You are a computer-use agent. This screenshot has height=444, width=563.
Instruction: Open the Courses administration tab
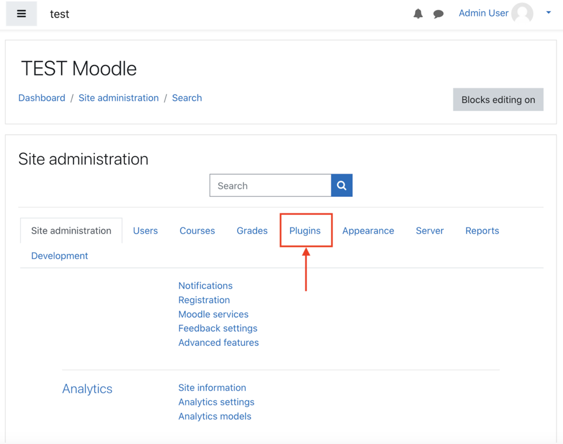pos(197,230)
